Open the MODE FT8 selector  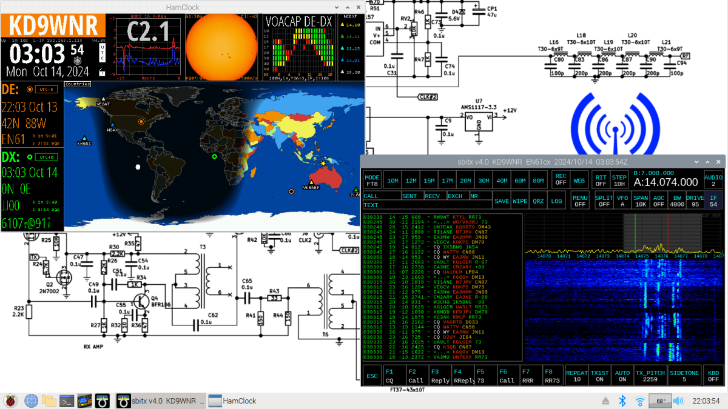pyautogui.click(x=372, y=180)
